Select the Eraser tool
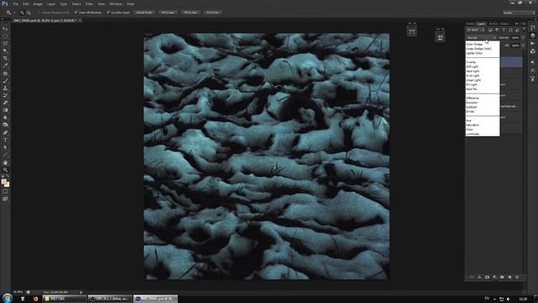This screenshot has width=538, height=303. click(5, 103)
